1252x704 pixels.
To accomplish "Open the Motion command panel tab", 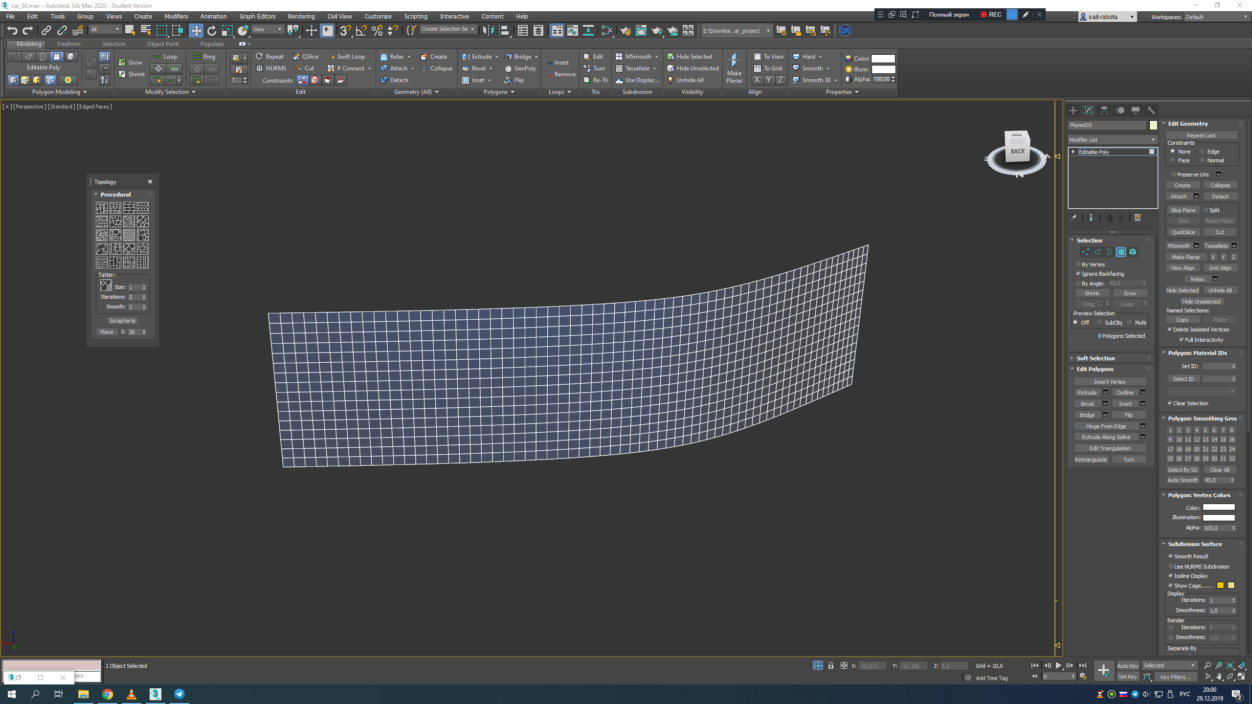I will [x=1119, y=110].
